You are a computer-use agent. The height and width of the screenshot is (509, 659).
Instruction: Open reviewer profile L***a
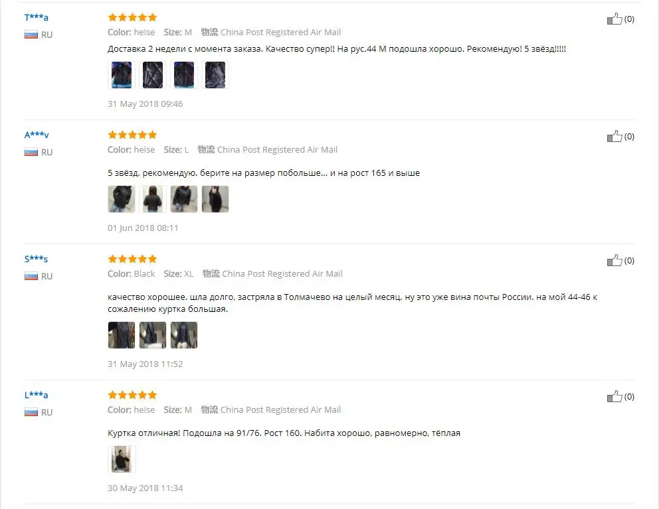(36, 395)
